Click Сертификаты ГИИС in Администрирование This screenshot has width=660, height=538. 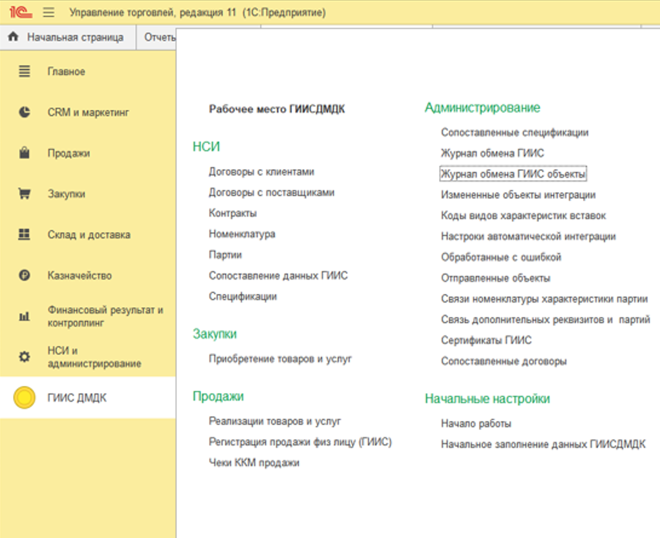coord(486,340)
